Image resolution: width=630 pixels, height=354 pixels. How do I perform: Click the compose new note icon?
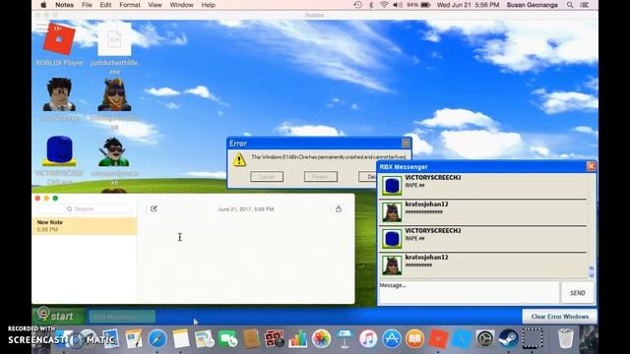tap(154, 208)
